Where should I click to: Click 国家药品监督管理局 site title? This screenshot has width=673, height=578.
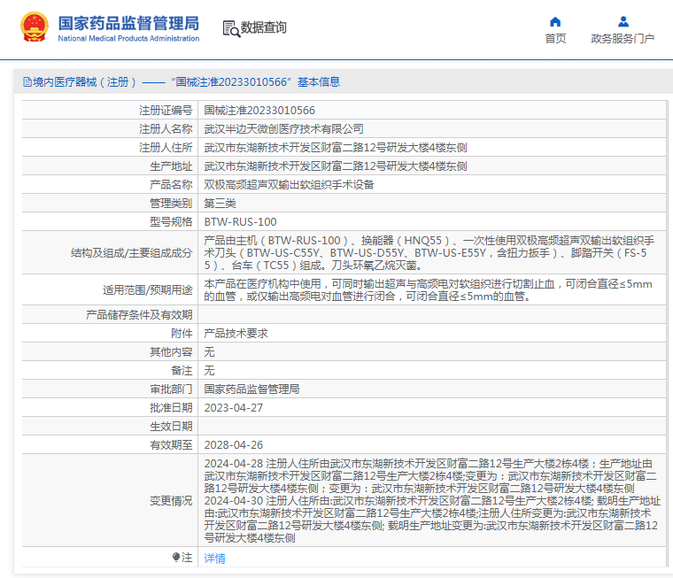pyautogui.click(x=128, y=23)
